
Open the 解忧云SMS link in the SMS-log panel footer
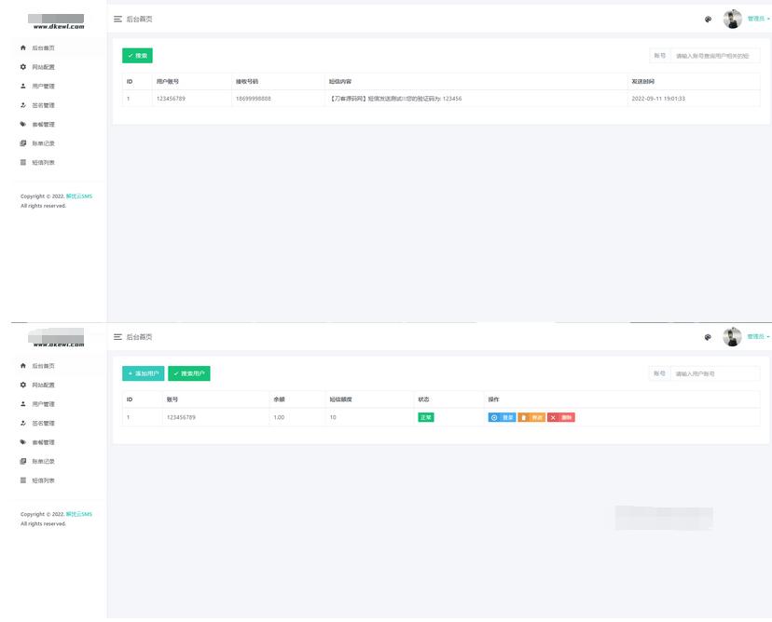click(79, 196)
